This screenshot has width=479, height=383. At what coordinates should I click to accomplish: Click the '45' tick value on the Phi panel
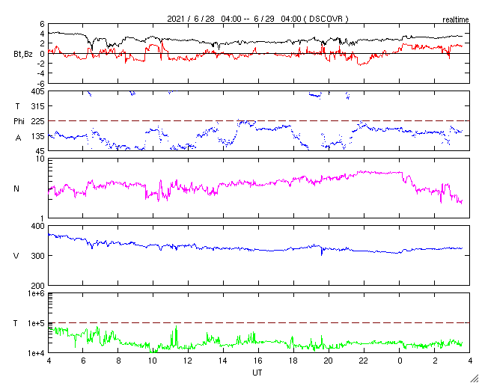pos(40,151)
